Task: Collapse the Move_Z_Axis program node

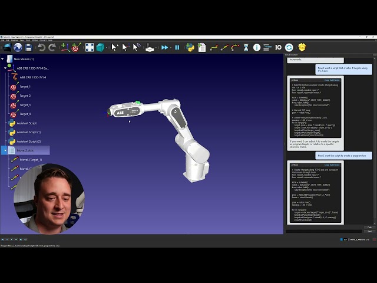Action: click(5, 151)
